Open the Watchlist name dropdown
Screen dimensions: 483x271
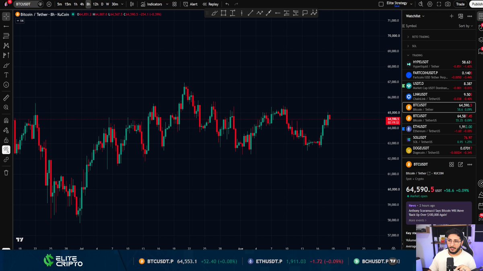(415, 16)
